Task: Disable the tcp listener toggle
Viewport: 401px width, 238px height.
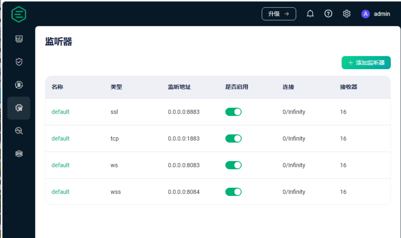Action: pos(233,138)
